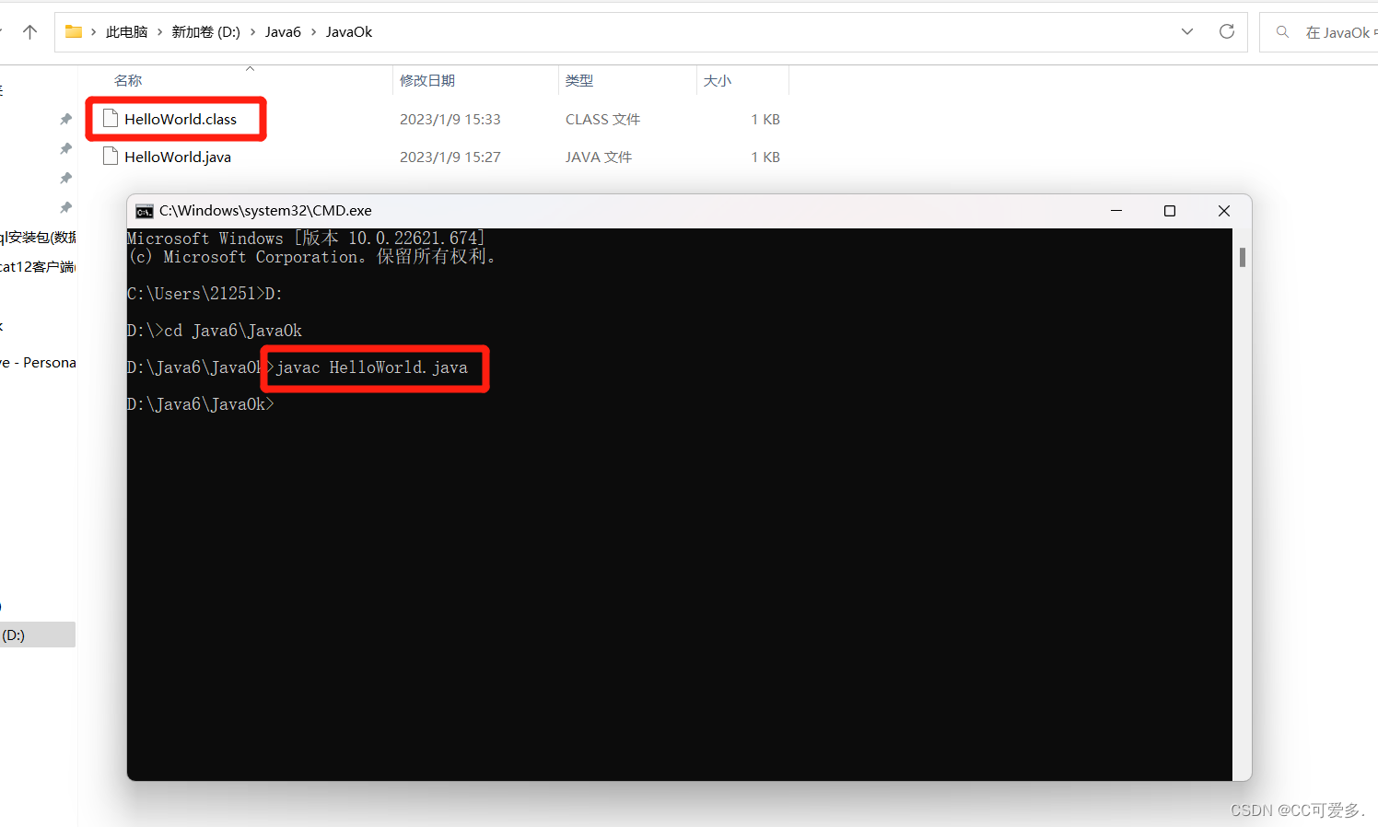Viewport: 1378px width, 827px height.
Task: Click the topmost pin icon in the sidebar
Action: 64,119
